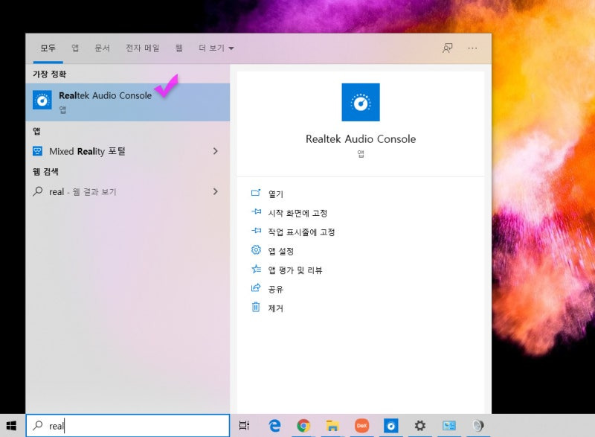Open the three-dot options menu
The height and width of the screenshot is (437, 595).
pyautogui.click(x=472, y=48)
